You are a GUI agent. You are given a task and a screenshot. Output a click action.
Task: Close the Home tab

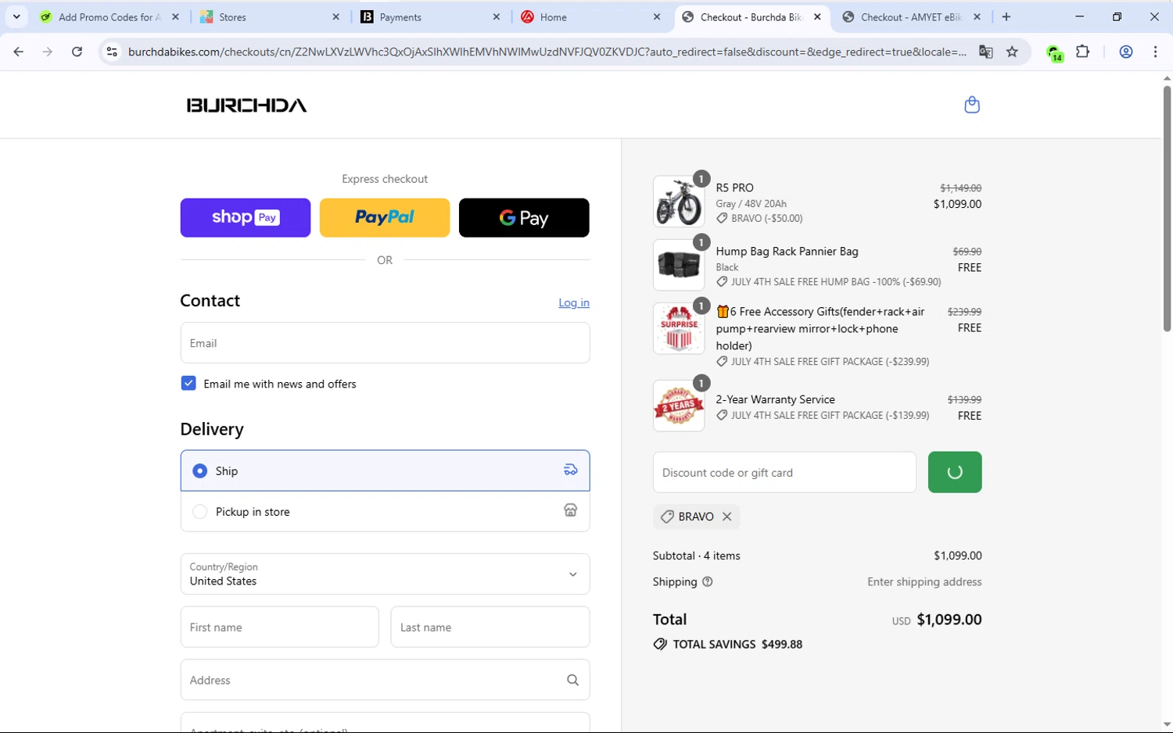[x=657, y=16]
